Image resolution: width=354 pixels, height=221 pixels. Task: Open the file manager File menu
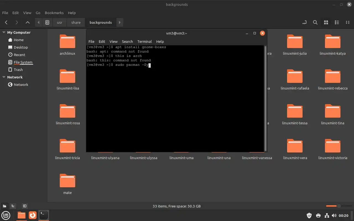point(5,13)
